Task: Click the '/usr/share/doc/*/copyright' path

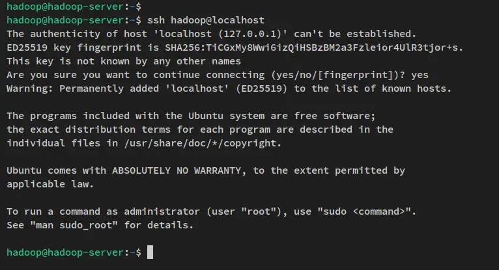Action: coord(200,143)
